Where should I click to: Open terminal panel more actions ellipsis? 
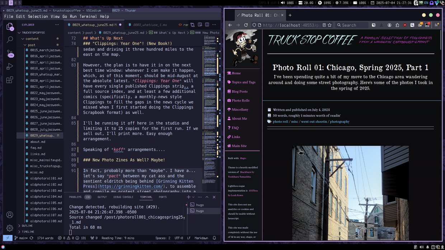pos(200,197)
